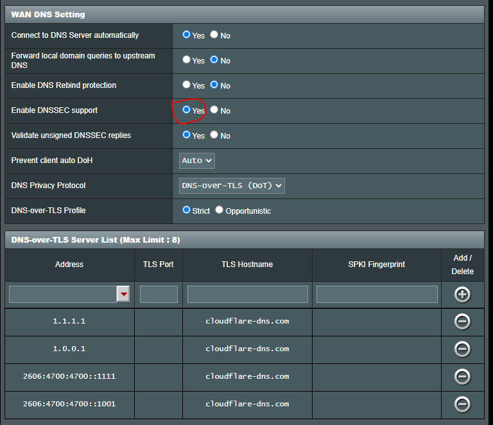
Task: Select No for Connect to DNS Server automatically
Action: click(x=214, y=35)
